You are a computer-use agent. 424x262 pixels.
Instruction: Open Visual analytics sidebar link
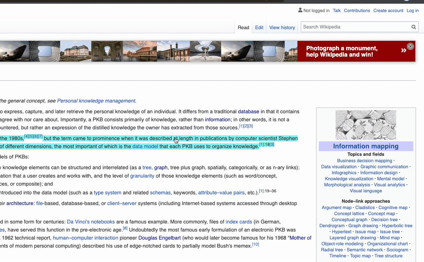click(x=389, y=185)
